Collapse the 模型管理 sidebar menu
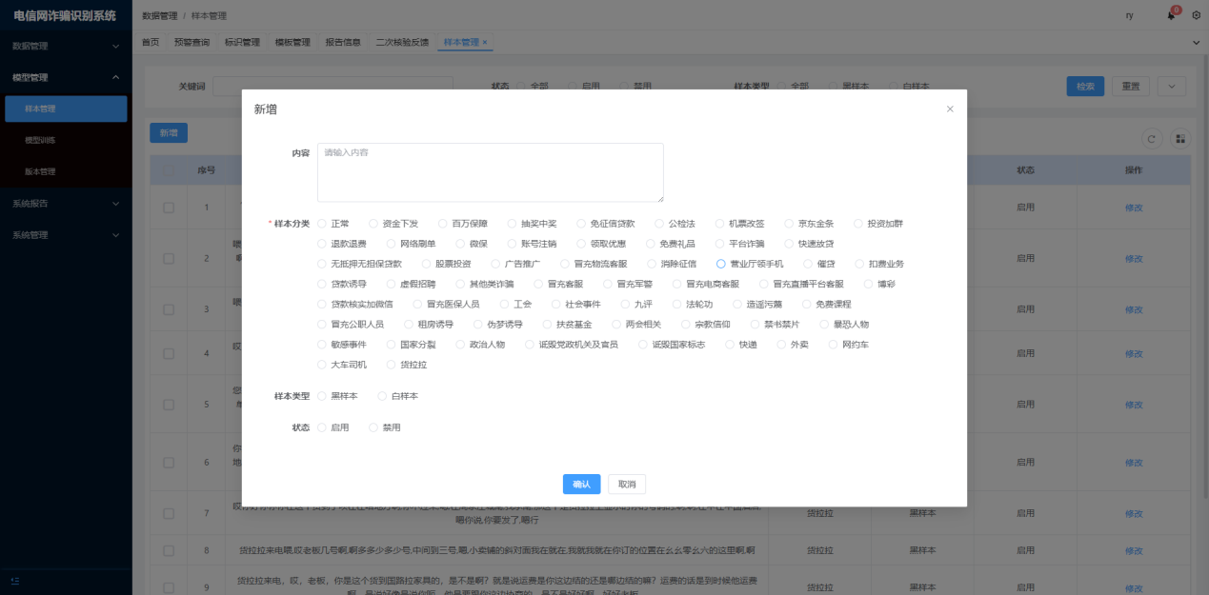 click(x=64, y=77)
